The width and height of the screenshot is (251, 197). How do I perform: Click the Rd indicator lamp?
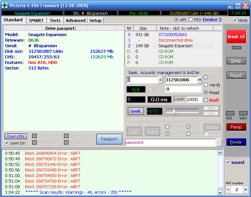[230, 113]
